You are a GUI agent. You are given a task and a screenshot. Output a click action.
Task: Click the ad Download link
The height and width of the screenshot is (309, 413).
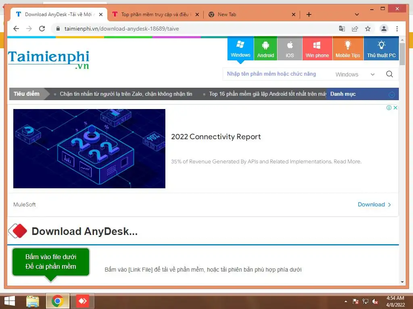tap(374, 204)
